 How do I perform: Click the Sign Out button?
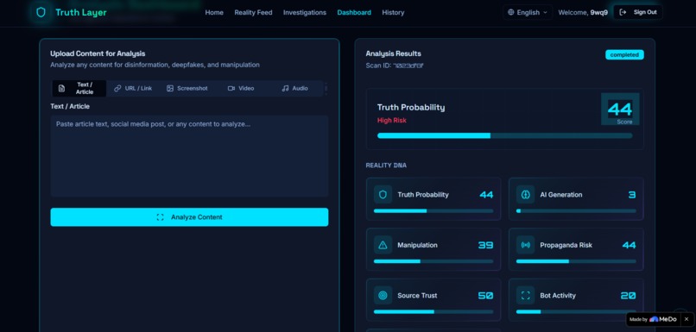[638, 12]
